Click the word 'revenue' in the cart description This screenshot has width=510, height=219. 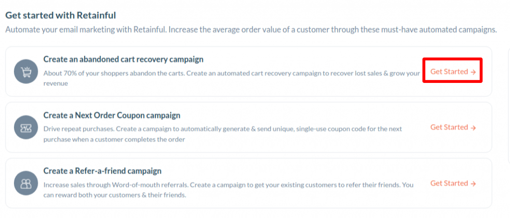(x=56, y=83)
